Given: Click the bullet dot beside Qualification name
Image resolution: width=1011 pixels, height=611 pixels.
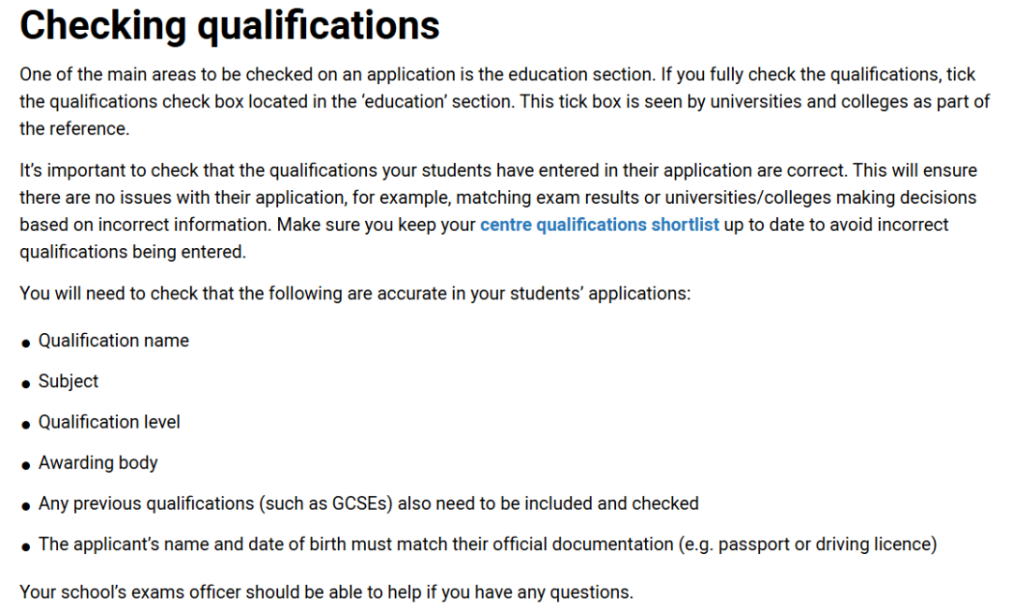Looking at the screenshot, I should click(x=25, y=343).
